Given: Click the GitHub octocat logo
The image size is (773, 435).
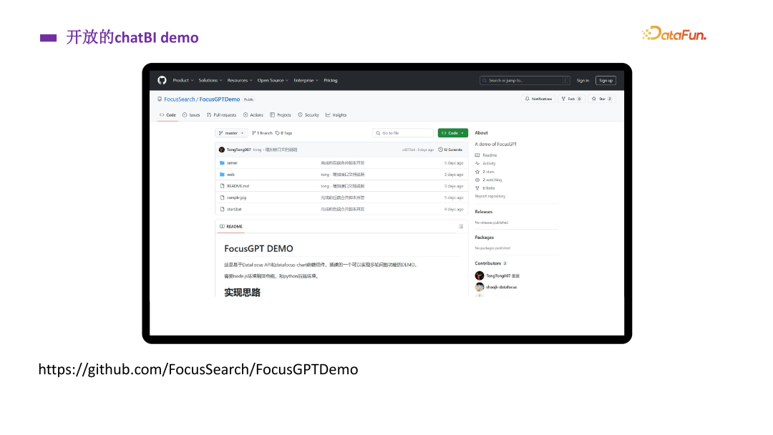Looking at the screenshot, I should (x=162, y=80).
